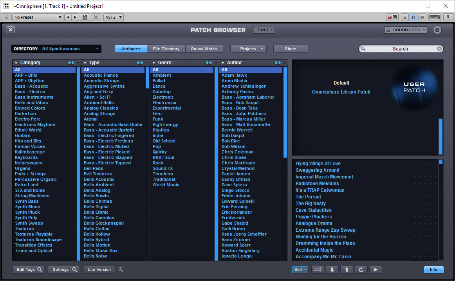Click the Omnisphere Library Patch link
The image size is (455, 281).
tap(341, 92)
